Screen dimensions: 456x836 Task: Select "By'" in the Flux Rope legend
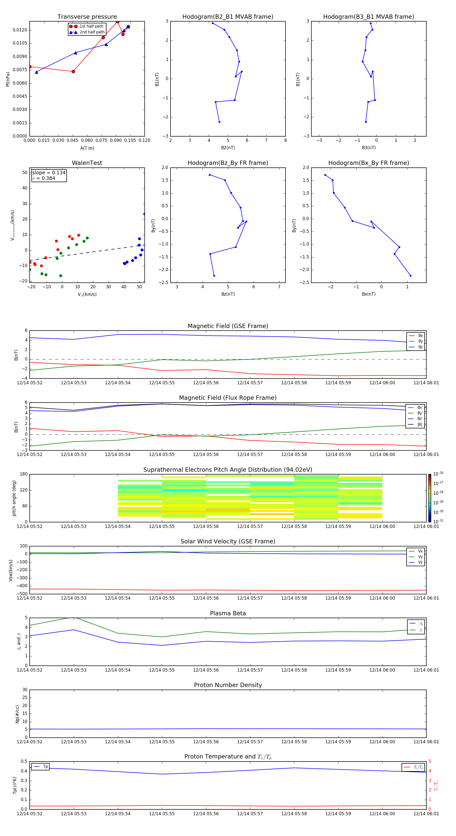tap(416, 413)
